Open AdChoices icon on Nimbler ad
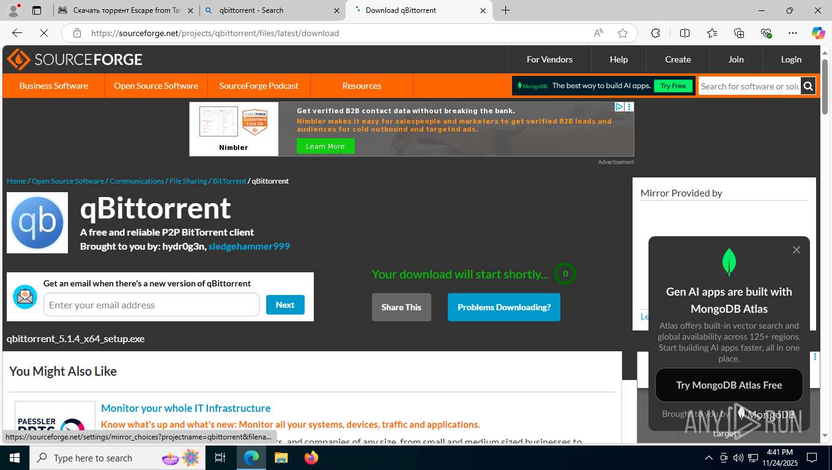 (x=619, y=106)
